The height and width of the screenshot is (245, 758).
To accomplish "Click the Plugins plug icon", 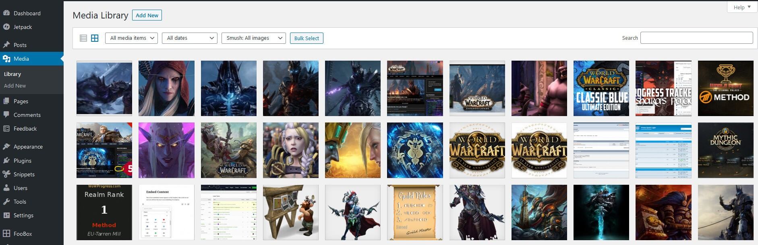I will 6,161.
